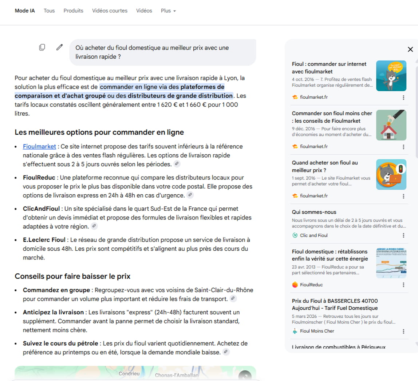
Task: Open the 'Qui sommes-nous' source
Action: (314, 212)
